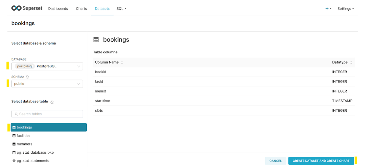The image size is (370, 167).
Task: Click into the Search tables field
Action: (x=50, y=114)
